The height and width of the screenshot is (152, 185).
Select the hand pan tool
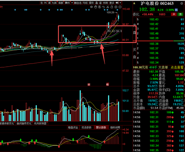click(95, 7)
